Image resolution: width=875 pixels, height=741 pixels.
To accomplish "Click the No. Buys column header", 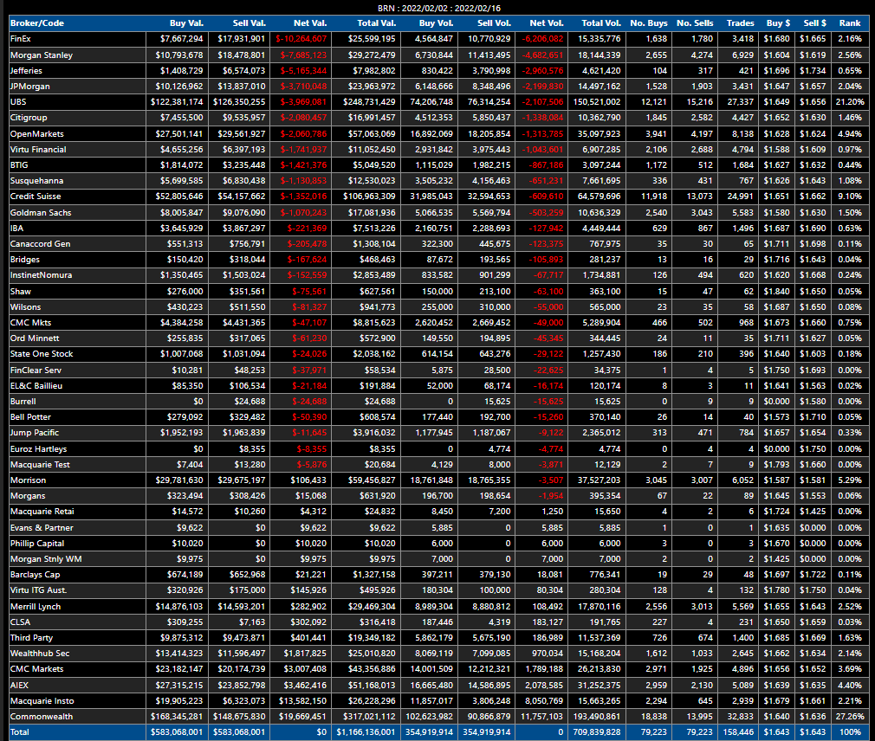I will click(648, 23).
